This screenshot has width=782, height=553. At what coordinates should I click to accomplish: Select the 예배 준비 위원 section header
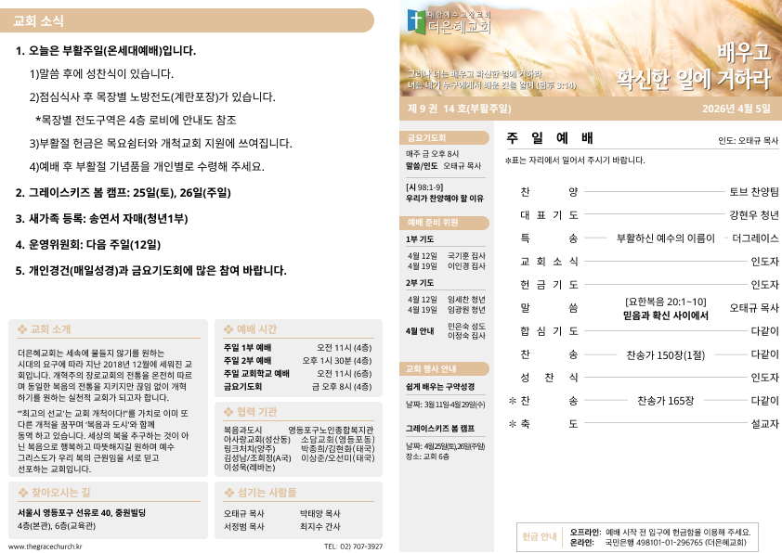[444, 223]
